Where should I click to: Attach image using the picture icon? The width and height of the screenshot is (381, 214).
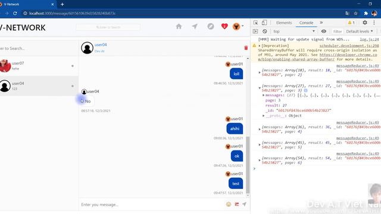[x=237, y=204]
